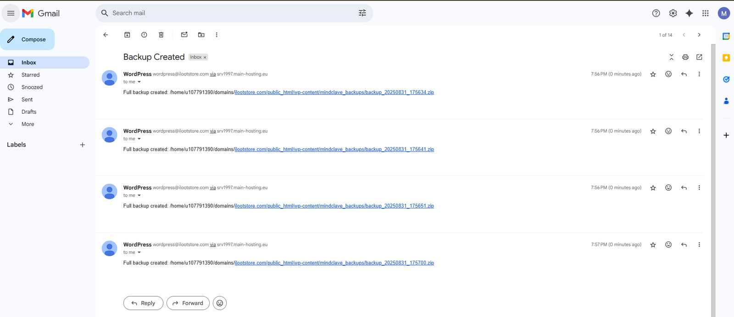The width and height of the screenshot is (734, 317).
Task: Archive the Backup Created conversation
Action: [x=127, y=35]
